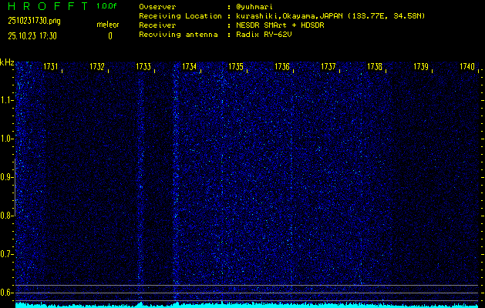Click the Receiver field label
The width and height of the screenshot is (485, 308).
point(157,25)
